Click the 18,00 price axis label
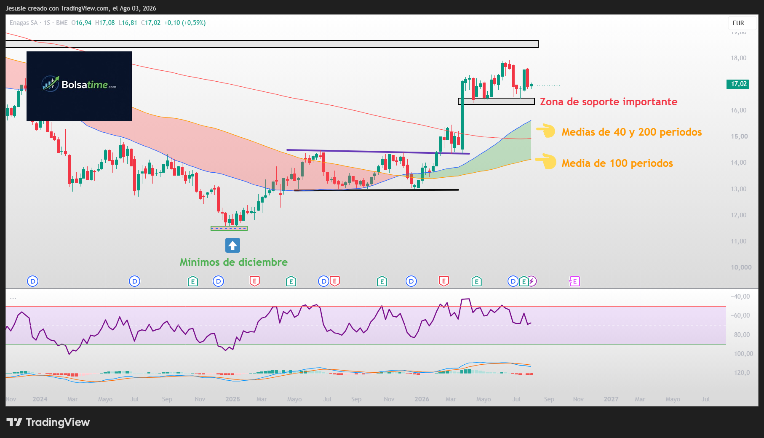Screen dimensions: 764x438 click(739, 58)
